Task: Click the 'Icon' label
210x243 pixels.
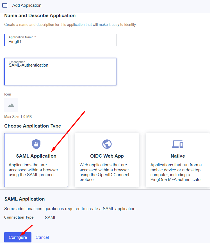Action: 8,94
